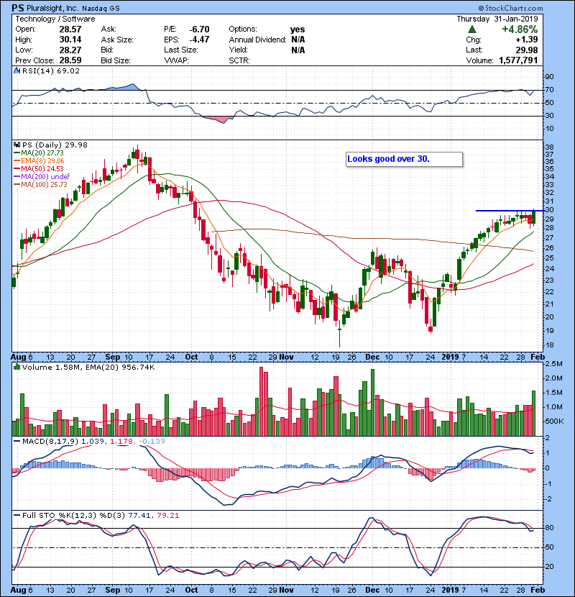Click the EPS value -4.47
Screen dimensions: 575x597
point(199,40)
